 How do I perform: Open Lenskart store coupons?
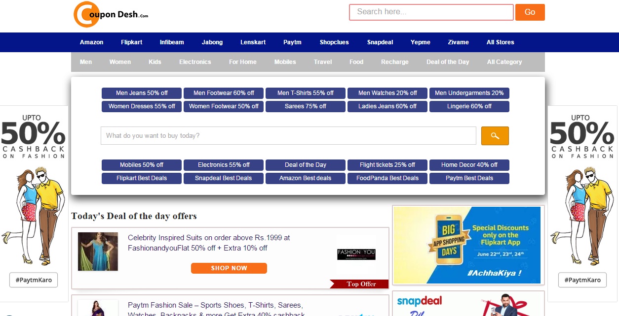tap(253, 42)
